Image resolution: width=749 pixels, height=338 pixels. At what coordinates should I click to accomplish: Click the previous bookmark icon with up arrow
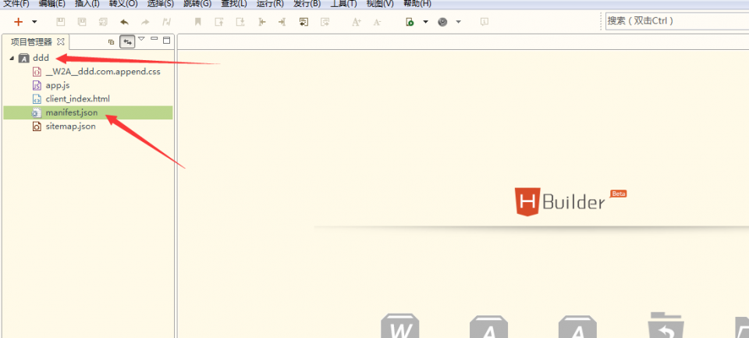(x=219, y=22)
